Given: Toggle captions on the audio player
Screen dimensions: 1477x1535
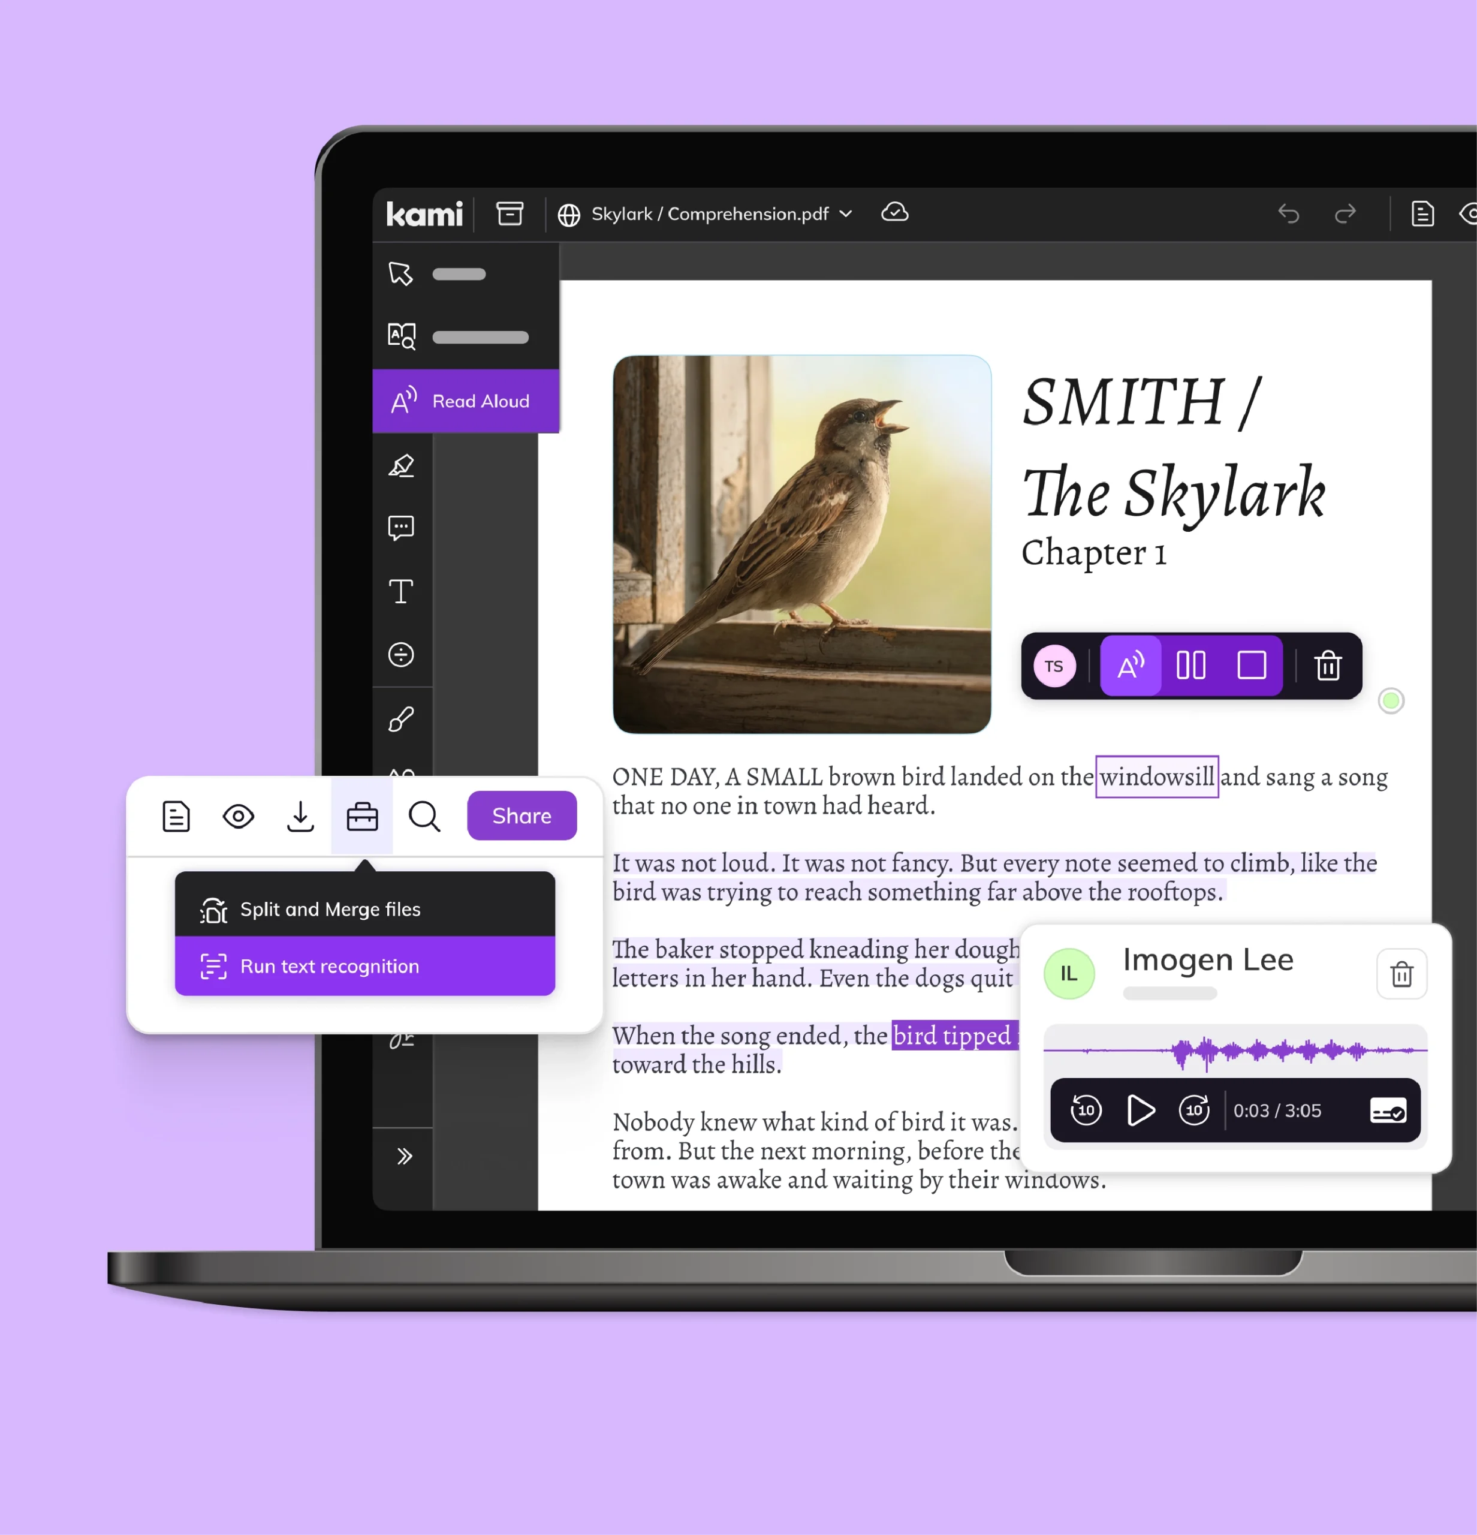Looking at the screenshot, I should (x=1388, y=1110).
